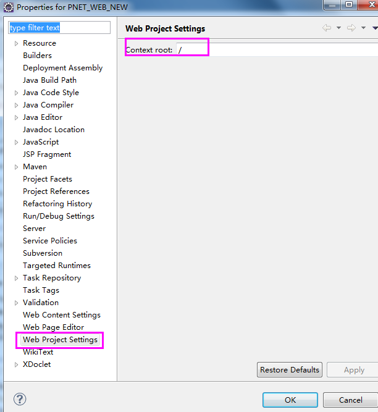This screenshot has height=412, width=378.
Task: Select the Maven item
Action: [x=35, y=167]
